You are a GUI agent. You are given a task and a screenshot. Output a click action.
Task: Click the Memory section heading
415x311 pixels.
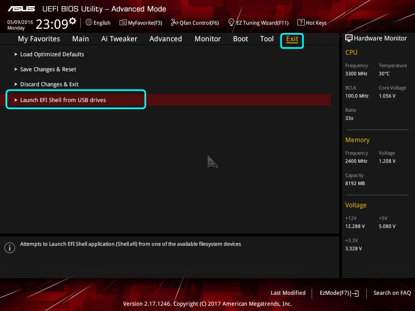pyautogui.click(x=357, y=140)
